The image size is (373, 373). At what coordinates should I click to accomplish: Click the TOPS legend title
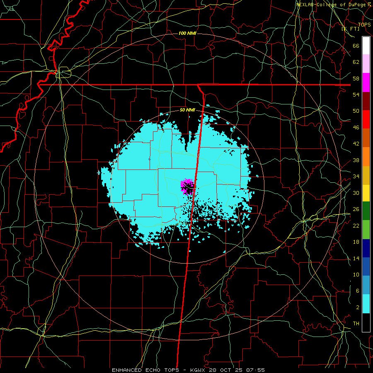(364, 25)
